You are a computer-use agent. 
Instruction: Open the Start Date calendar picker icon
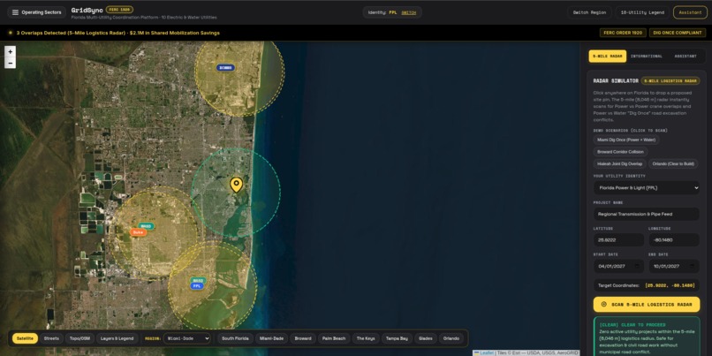tap(637, 266)
